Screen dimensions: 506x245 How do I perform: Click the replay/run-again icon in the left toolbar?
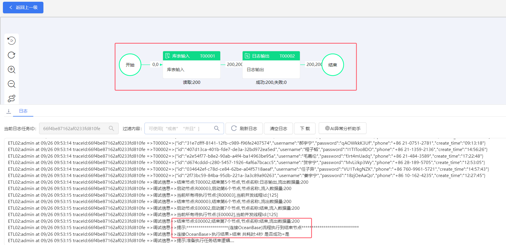pos(12,40)
